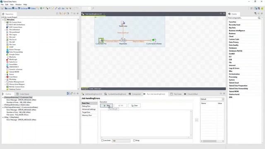Click the green Run circular toolbar icon
265x149 pixels.
click(x=41, y=8)
